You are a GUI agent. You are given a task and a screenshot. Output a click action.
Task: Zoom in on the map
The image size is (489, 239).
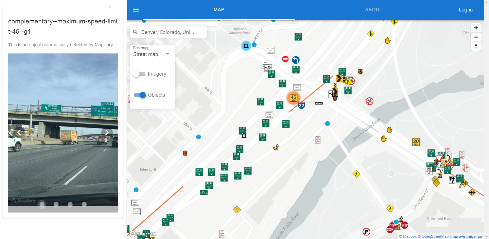pos(476,28)
